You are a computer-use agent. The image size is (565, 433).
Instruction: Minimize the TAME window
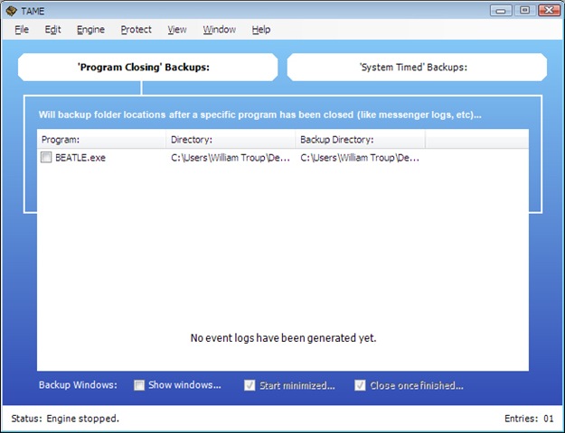point(501,11)
